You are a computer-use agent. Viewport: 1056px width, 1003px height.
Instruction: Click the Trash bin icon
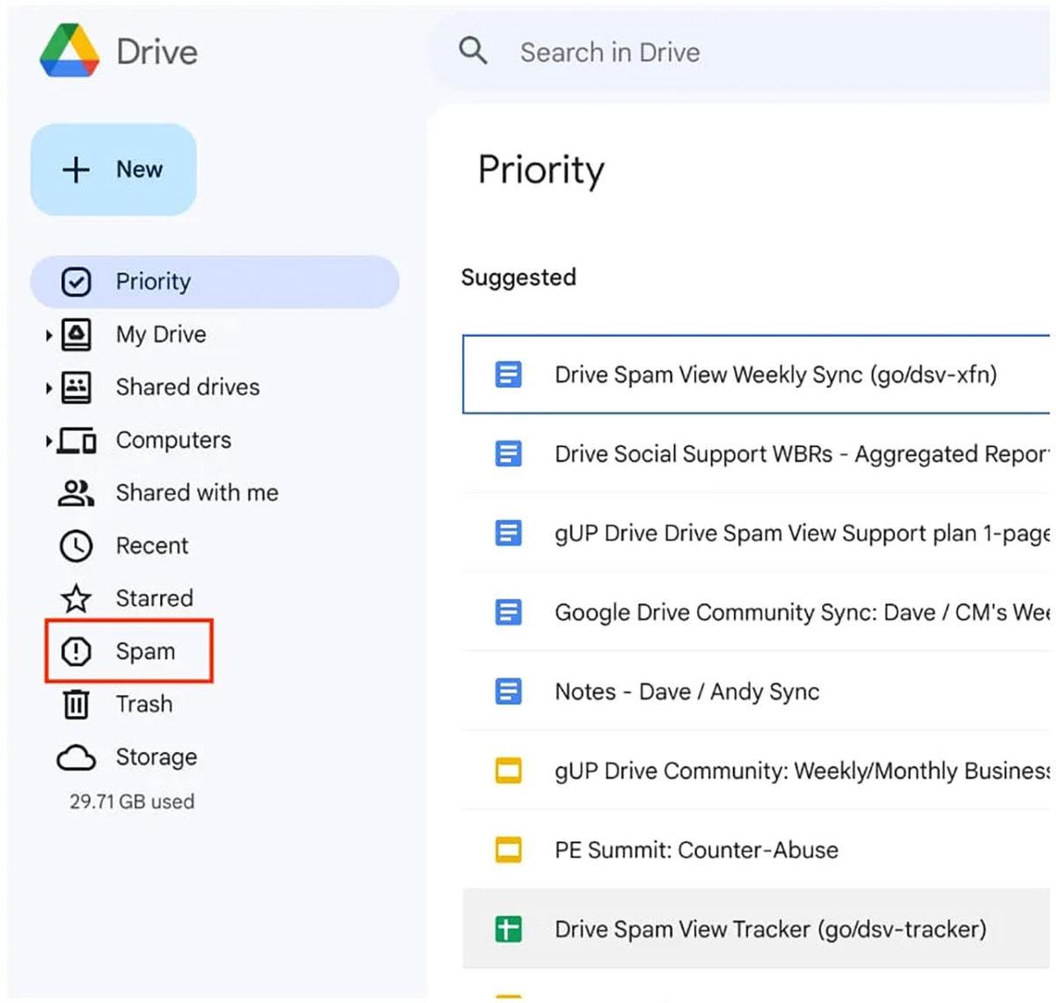point(77,704)
